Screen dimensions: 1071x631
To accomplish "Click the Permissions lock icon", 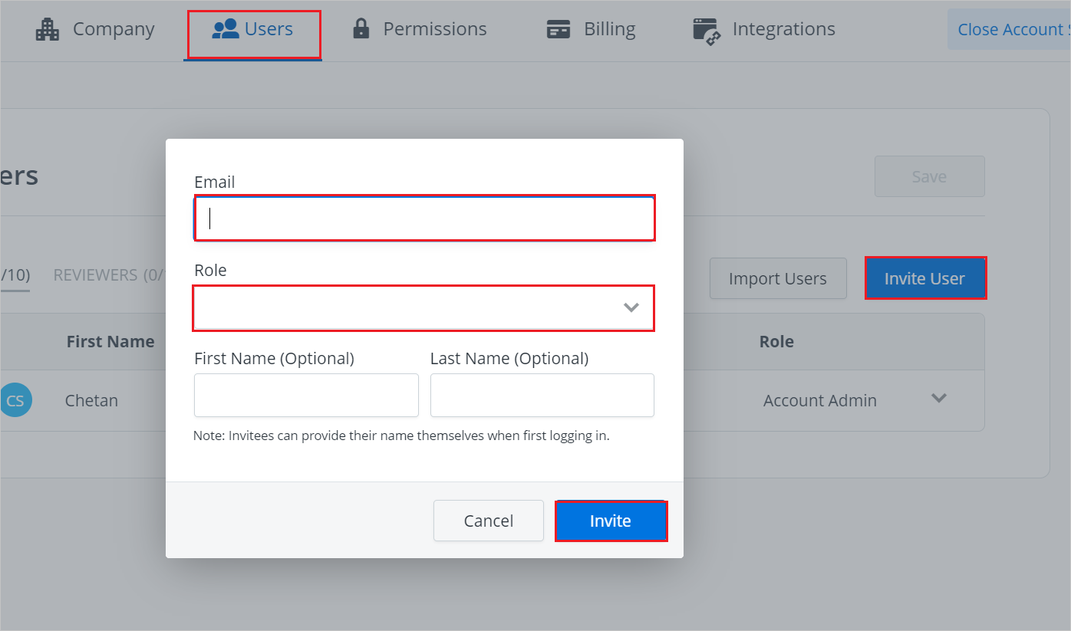I will coord(361,30).
